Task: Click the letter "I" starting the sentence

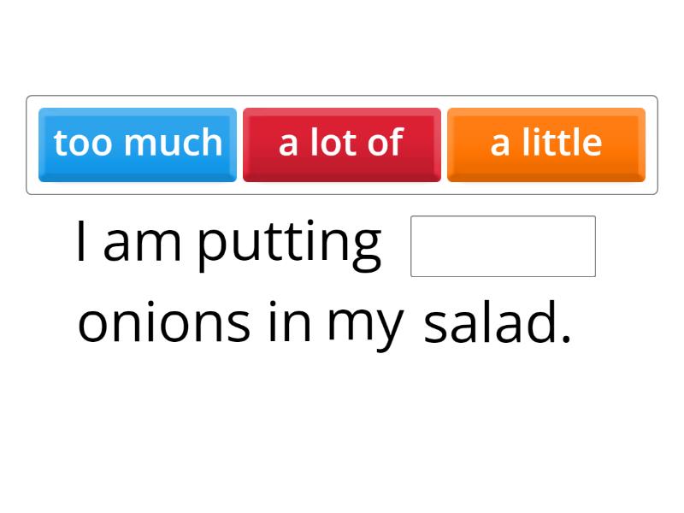Action: pos(81,242)
